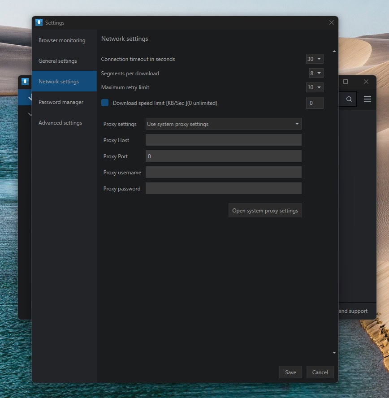Click the download speed limit value field
The image size is (389, 398).
[315, 103]
